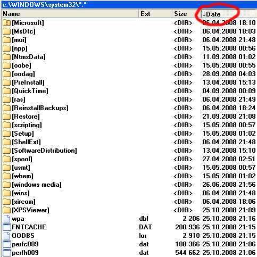The width and height of the screenshot is (257, 257).
Task: Click the FNTCACHE file name
Action: [29, 227]
